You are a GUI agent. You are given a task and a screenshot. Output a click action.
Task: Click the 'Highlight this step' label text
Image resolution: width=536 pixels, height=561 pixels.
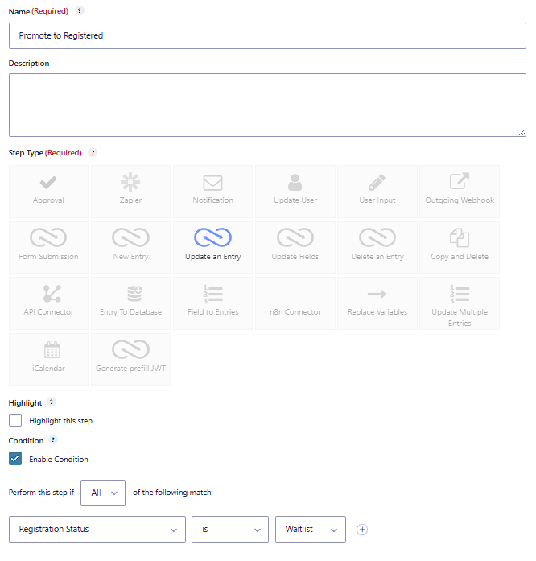pos(61,421)
